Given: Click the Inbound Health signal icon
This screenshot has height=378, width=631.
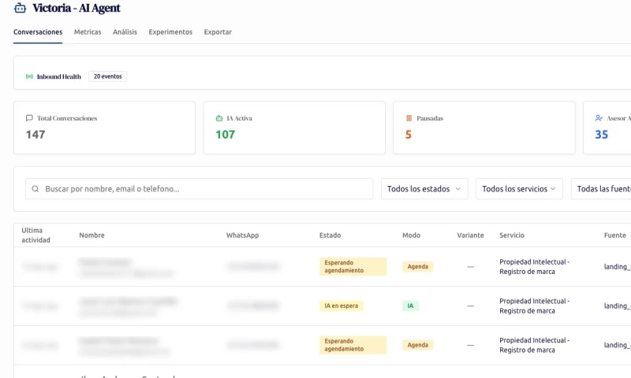Looking at the screenshot, I should coord(29,76).
